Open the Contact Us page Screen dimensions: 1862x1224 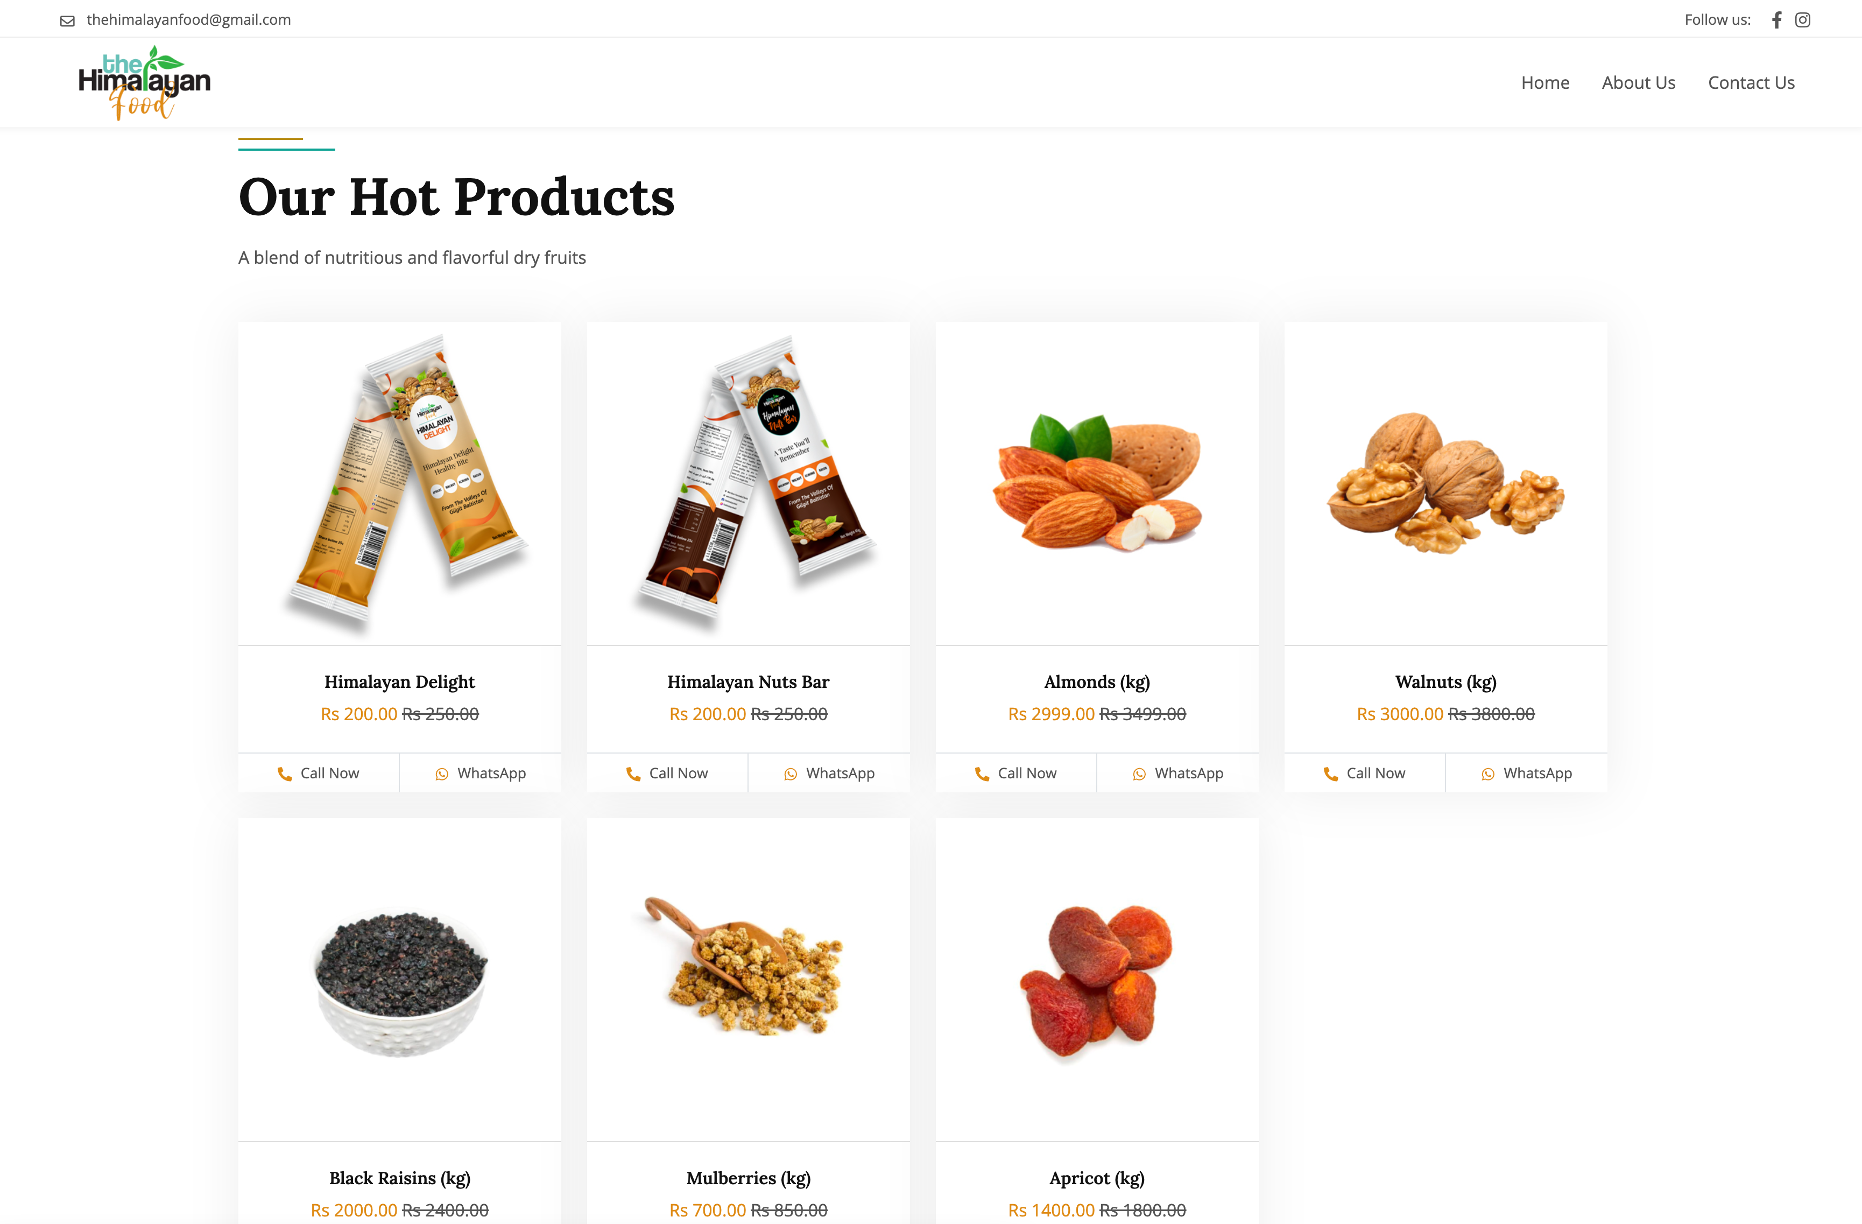[1751, 82]
